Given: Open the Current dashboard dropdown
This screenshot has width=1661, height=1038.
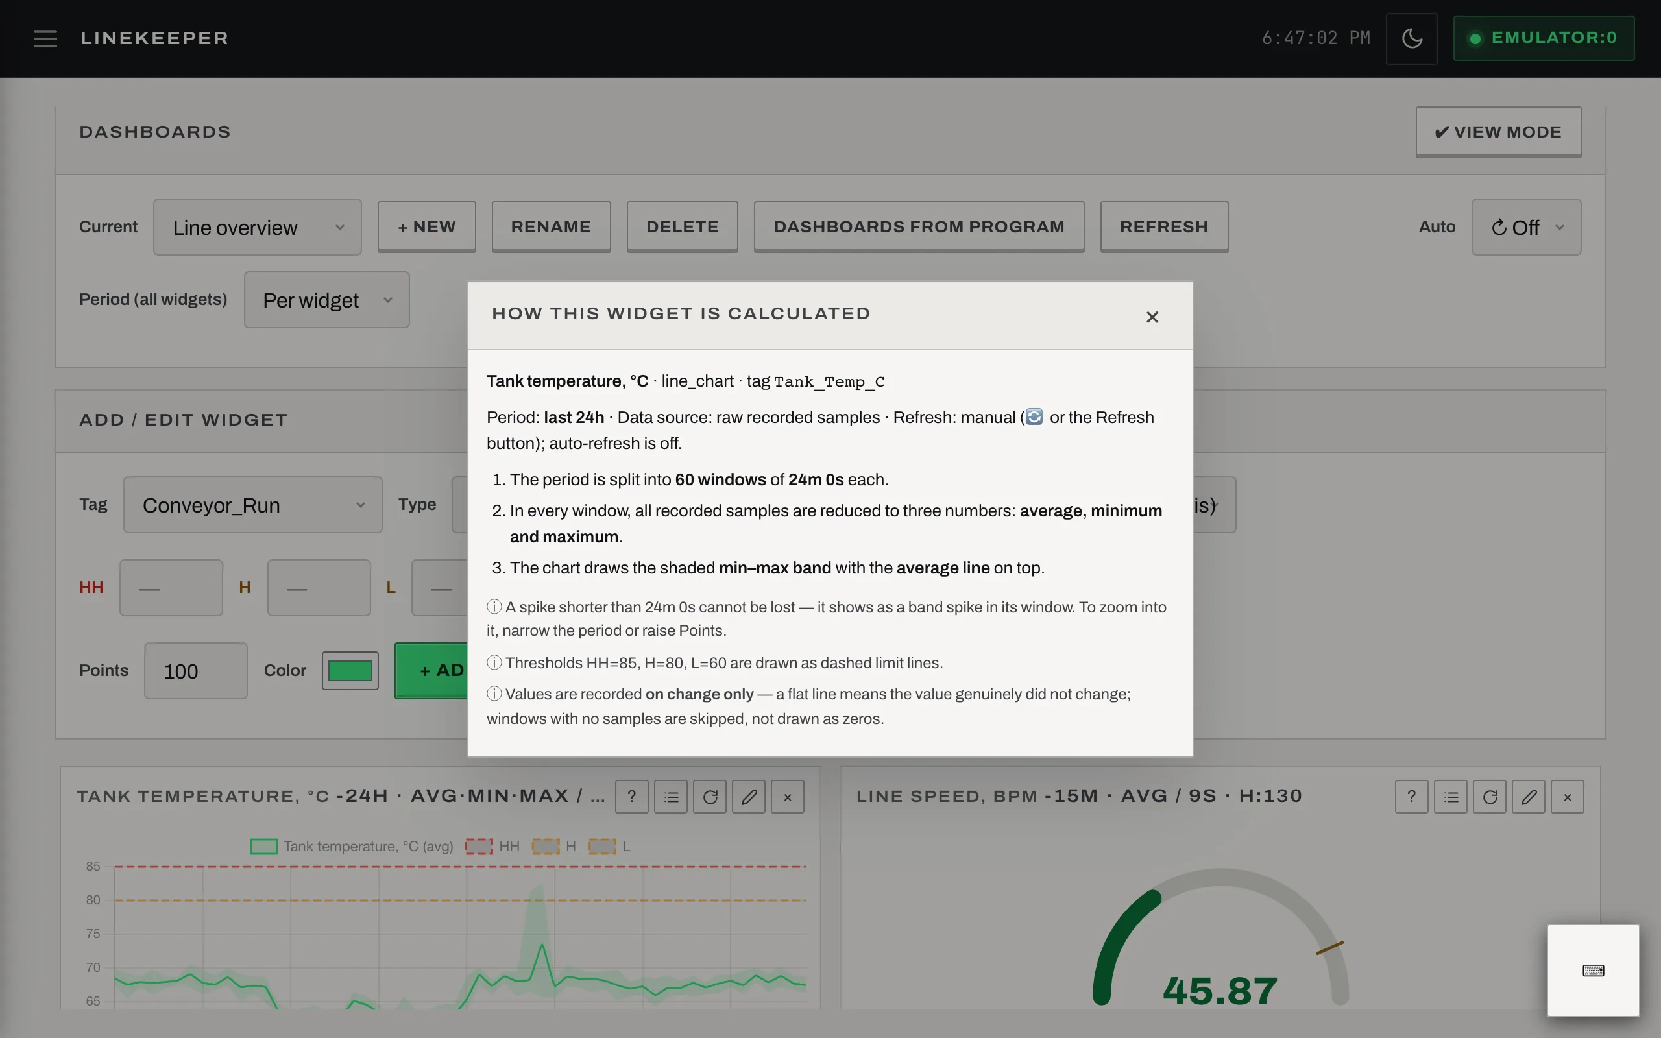Looking at the screenshot, I should pyautogui.click(x=258, y=227).
